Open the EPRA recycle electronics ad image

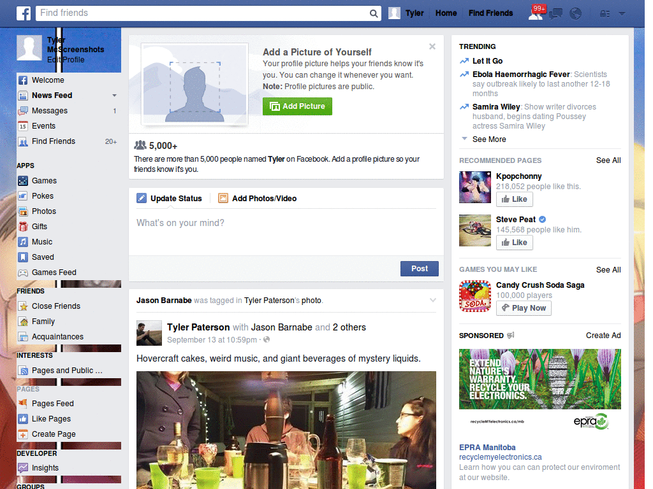(x=539, y=392)
